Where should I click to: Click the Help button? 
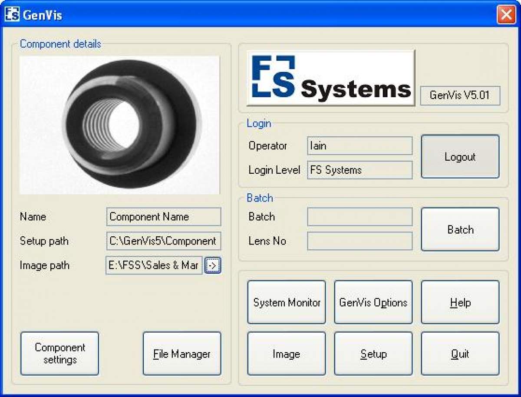(x=460, y=302)
